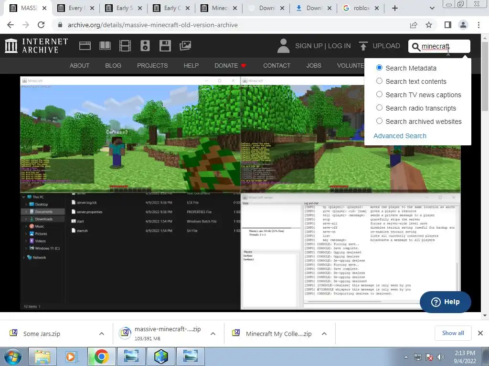The width and height of the screenshot is (489, 366).
Task: Share this page via share icon
Action: point(414,25)
